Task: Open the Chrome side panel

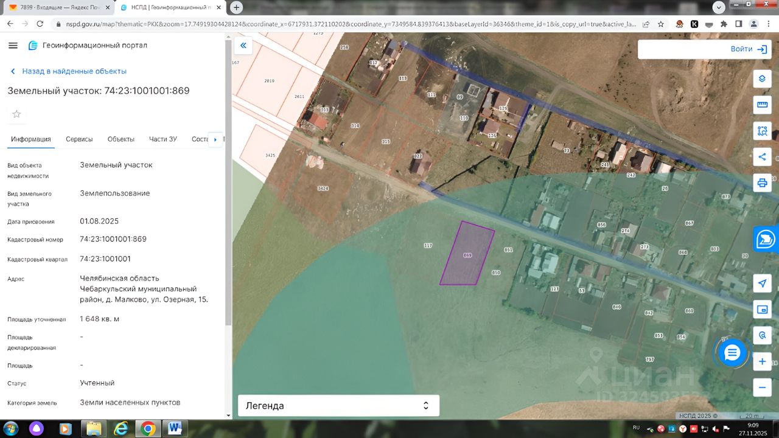Action: tap(738, 24)
